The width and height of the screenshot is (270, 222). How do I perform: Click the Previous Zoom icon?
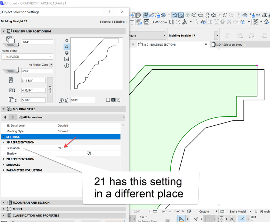225,15
